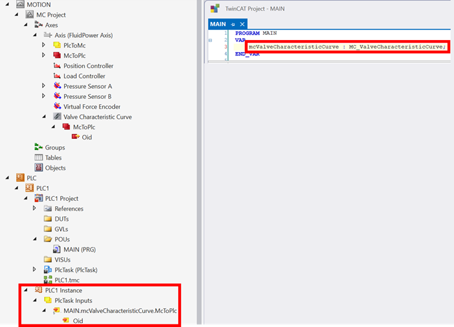Screen dimensions: 454x327
Task: Click the Pressure Sensor B icon
Action: (57, 96)
